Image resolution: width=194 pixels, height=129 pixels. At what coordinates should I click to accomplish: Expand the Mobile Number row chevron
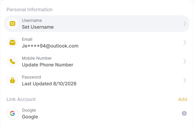point(185,61)
